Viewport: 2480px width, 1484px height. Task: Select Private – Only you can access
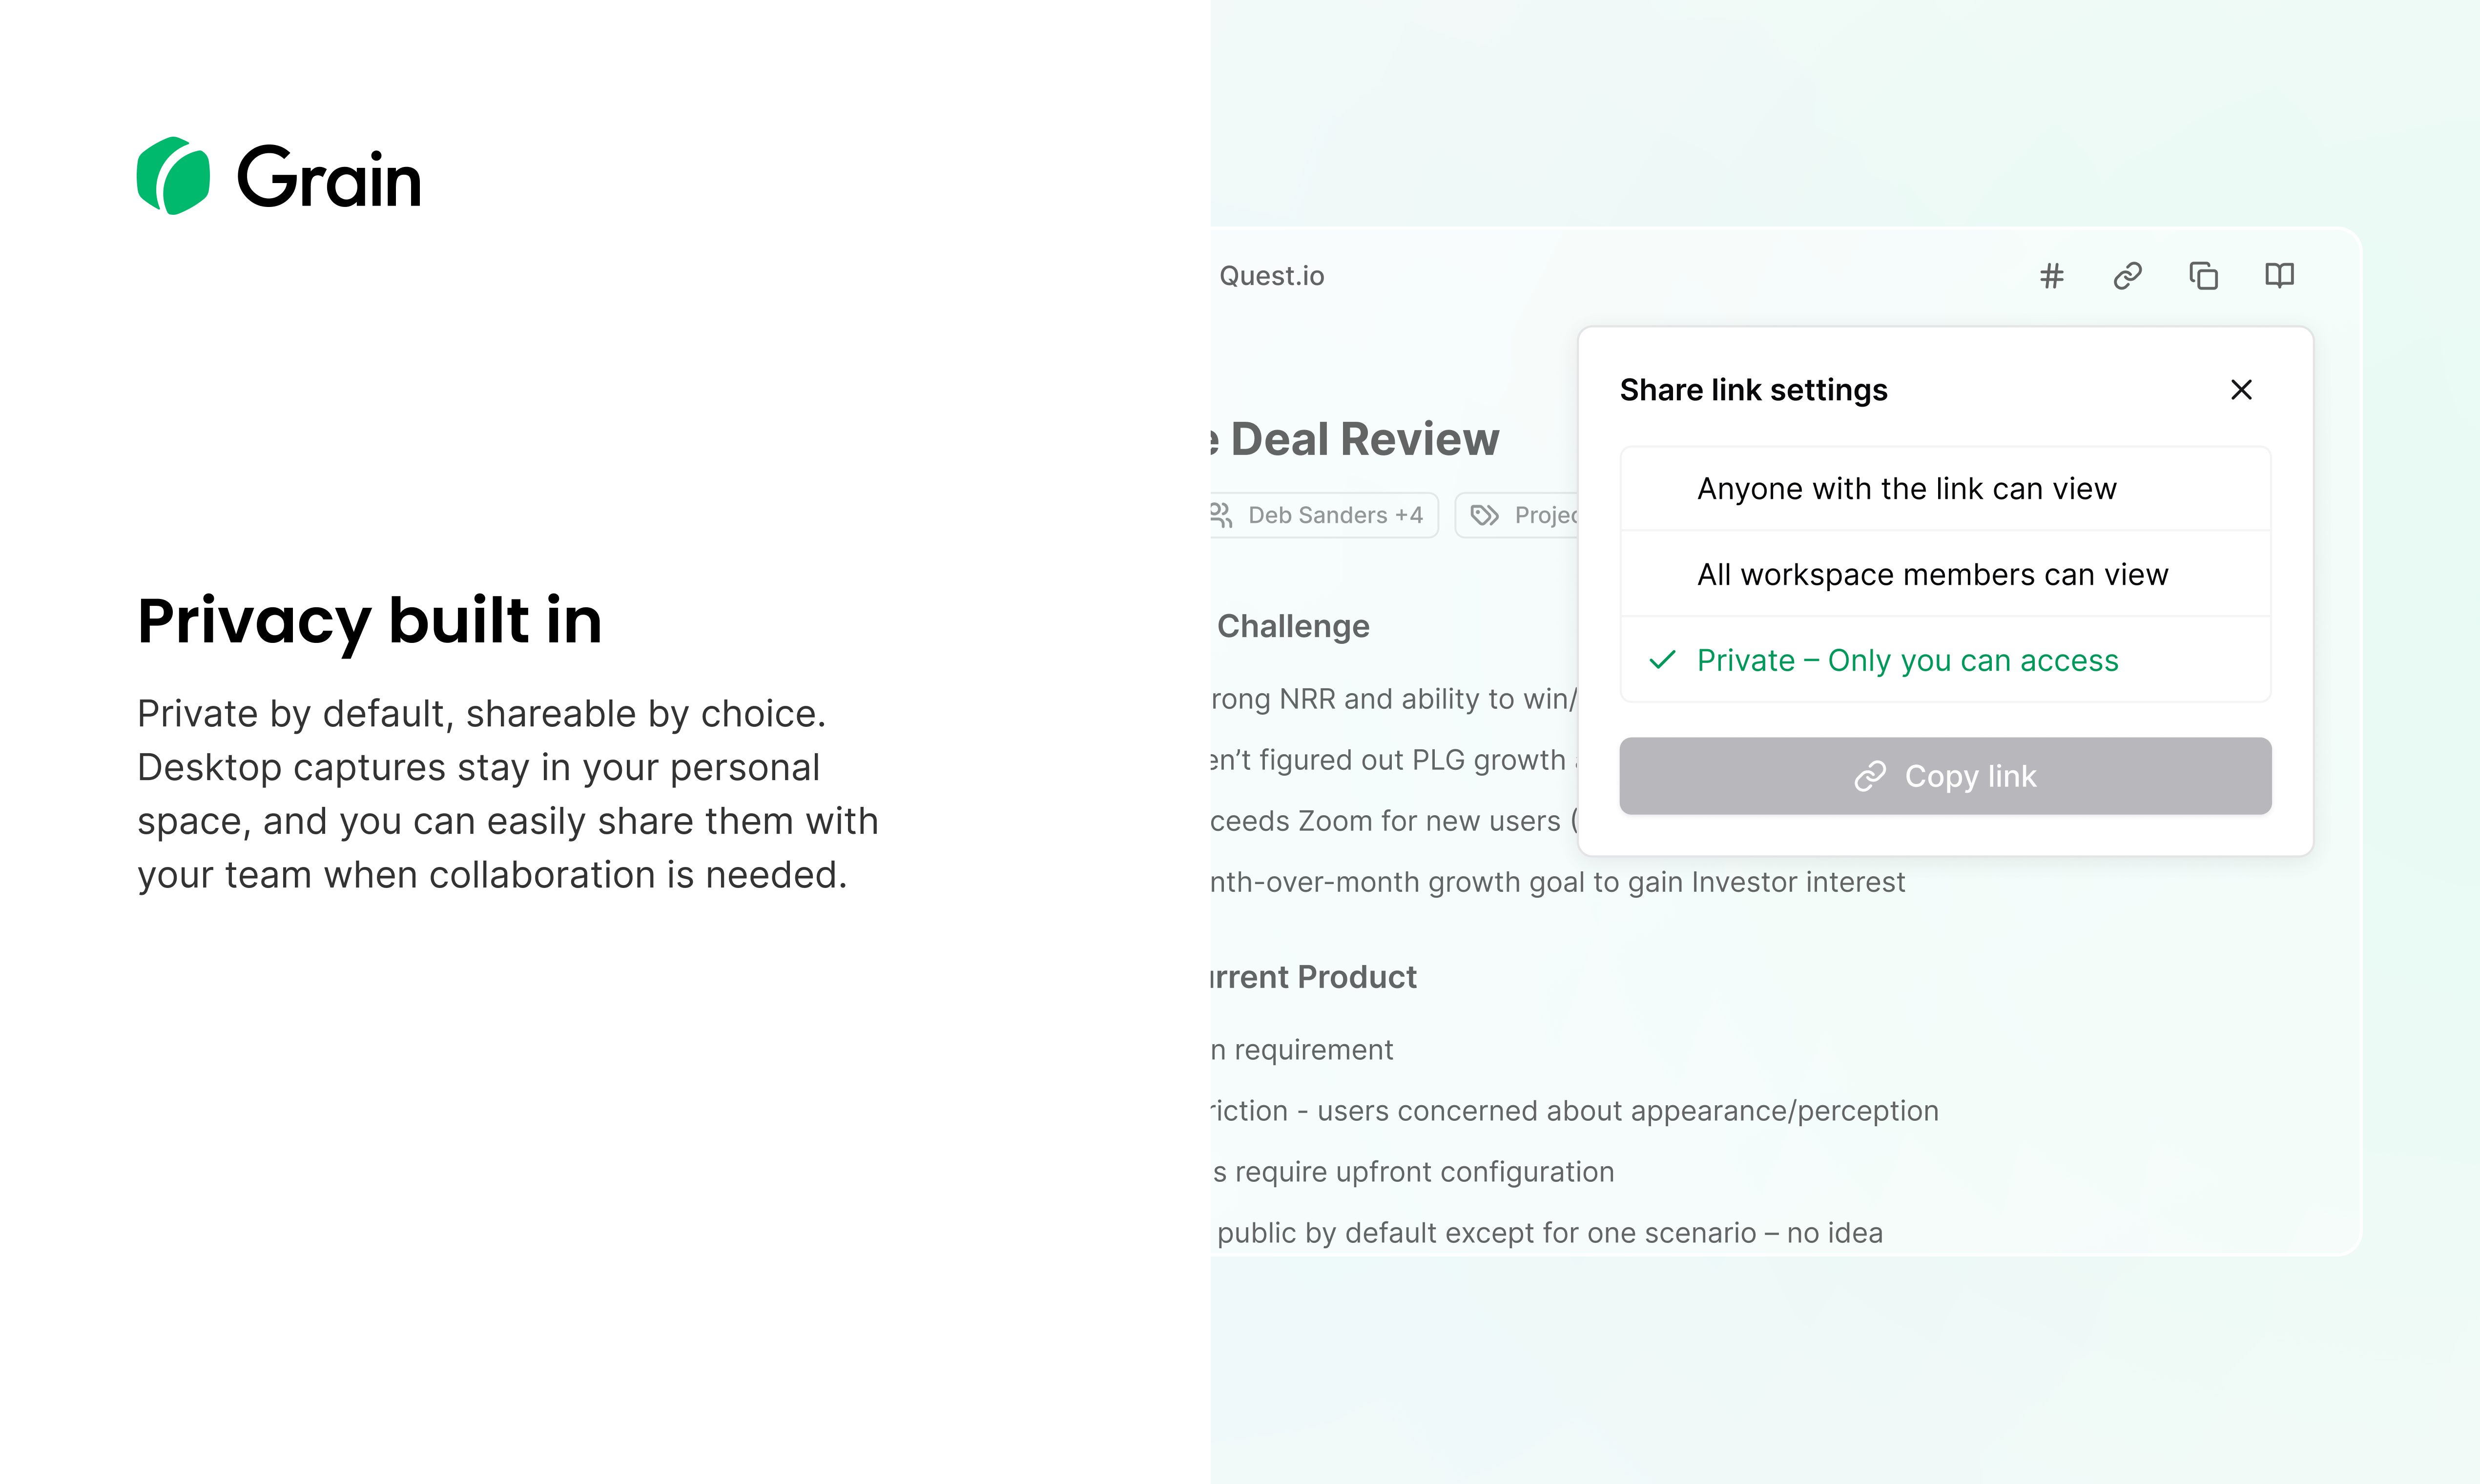tap(1907, 661)
